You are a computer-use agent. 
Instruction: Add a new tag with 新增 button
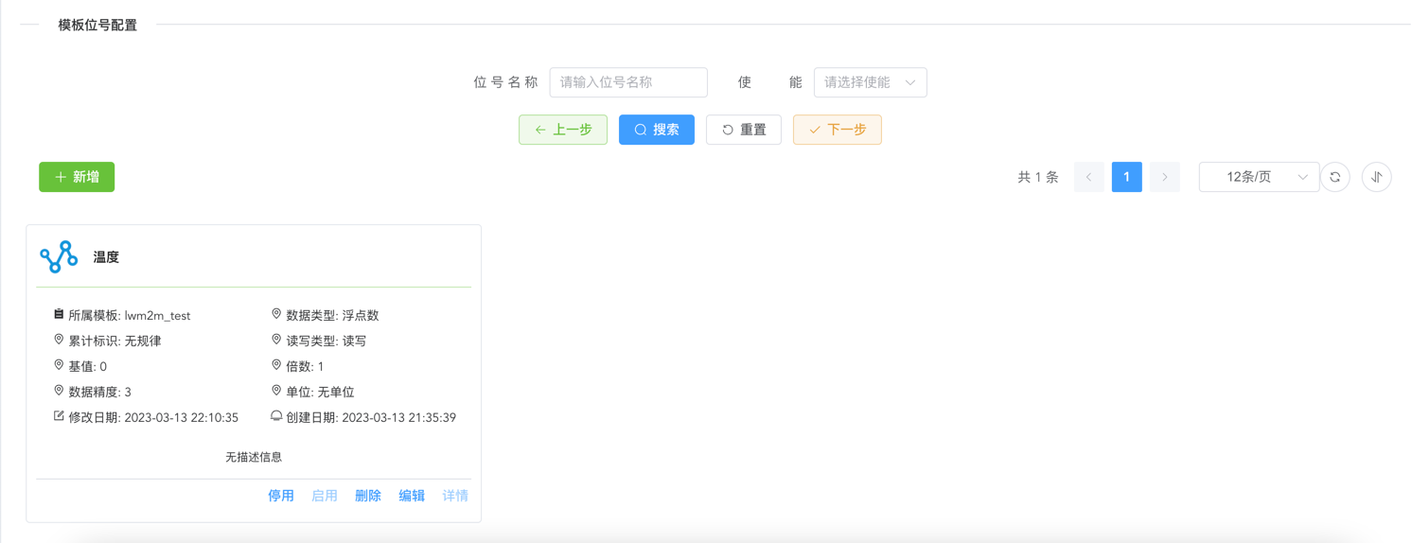pos(77,177)
